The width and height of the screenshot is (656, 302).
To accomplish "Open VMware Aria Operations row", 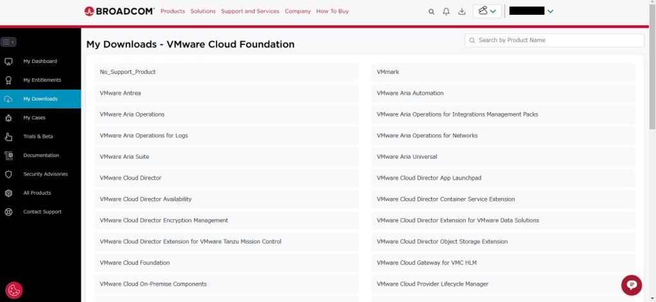I will [x=226, y=114].
